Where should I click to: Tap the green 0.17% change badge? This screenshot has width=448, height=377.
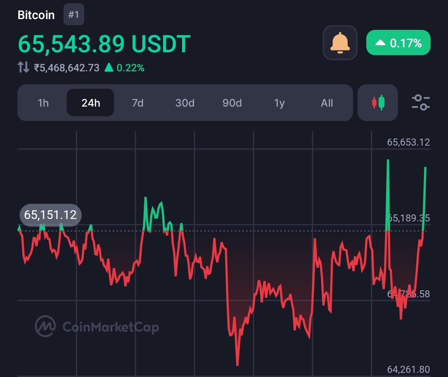coord(398,43)
